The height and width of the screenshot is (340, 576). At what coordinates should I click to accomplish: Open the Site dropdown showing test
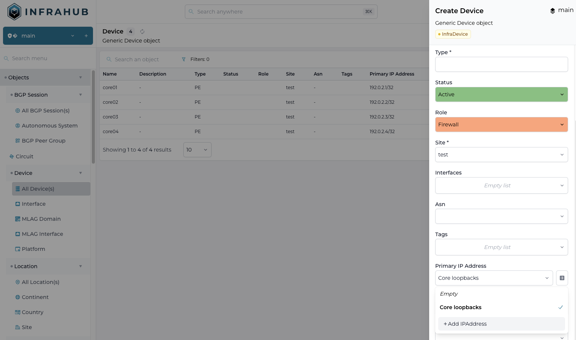pyautogui.click(x=501, y=155)
